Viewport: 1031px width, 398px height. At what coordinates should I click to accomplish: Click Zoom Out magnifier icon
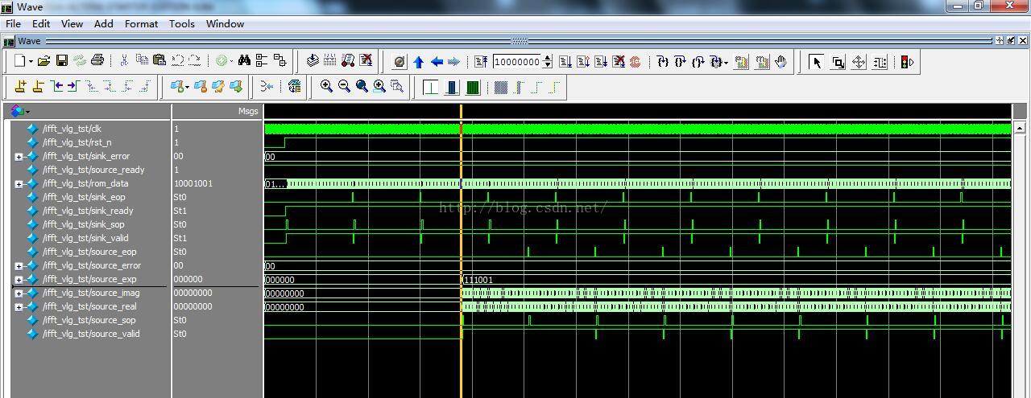(344, 86)
